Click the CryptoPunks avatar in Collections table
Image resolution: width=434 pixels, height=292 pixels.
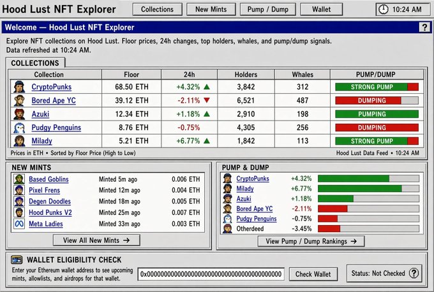pyautogui.click(x=19, y=87)
